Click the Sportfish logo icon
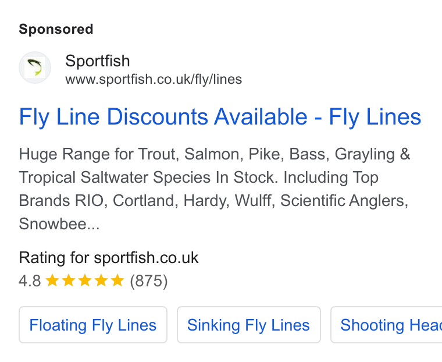442x362 pixels. coord(35,68)
